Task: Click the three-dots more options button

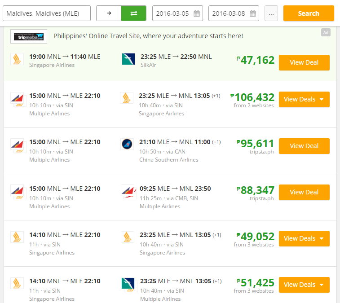Action: [x=271, y=13]
